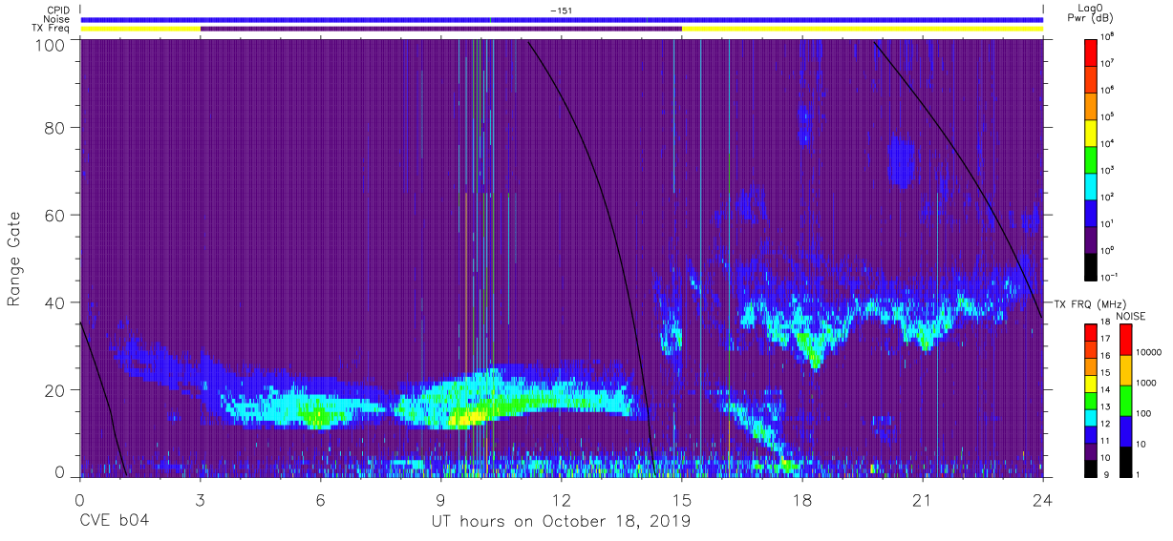Select the UT hours on October 18, 2019 label
1173x541 pixels.
[x=561, y=521]
